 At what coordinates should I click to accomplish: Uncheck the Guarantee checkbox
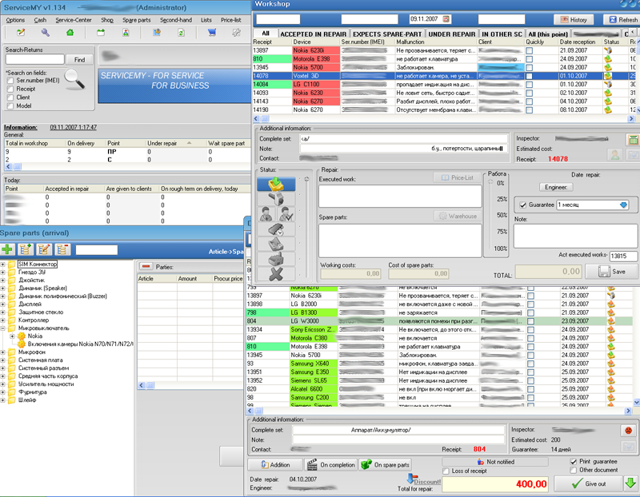coord(523,205)
